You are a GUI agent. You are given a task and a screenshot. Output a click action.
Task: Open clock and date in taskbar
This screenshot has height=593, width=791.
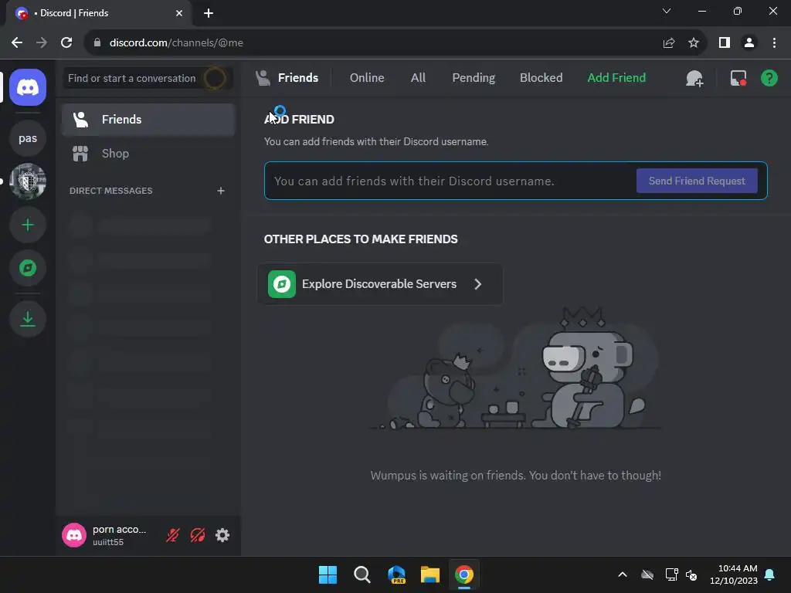734,574
